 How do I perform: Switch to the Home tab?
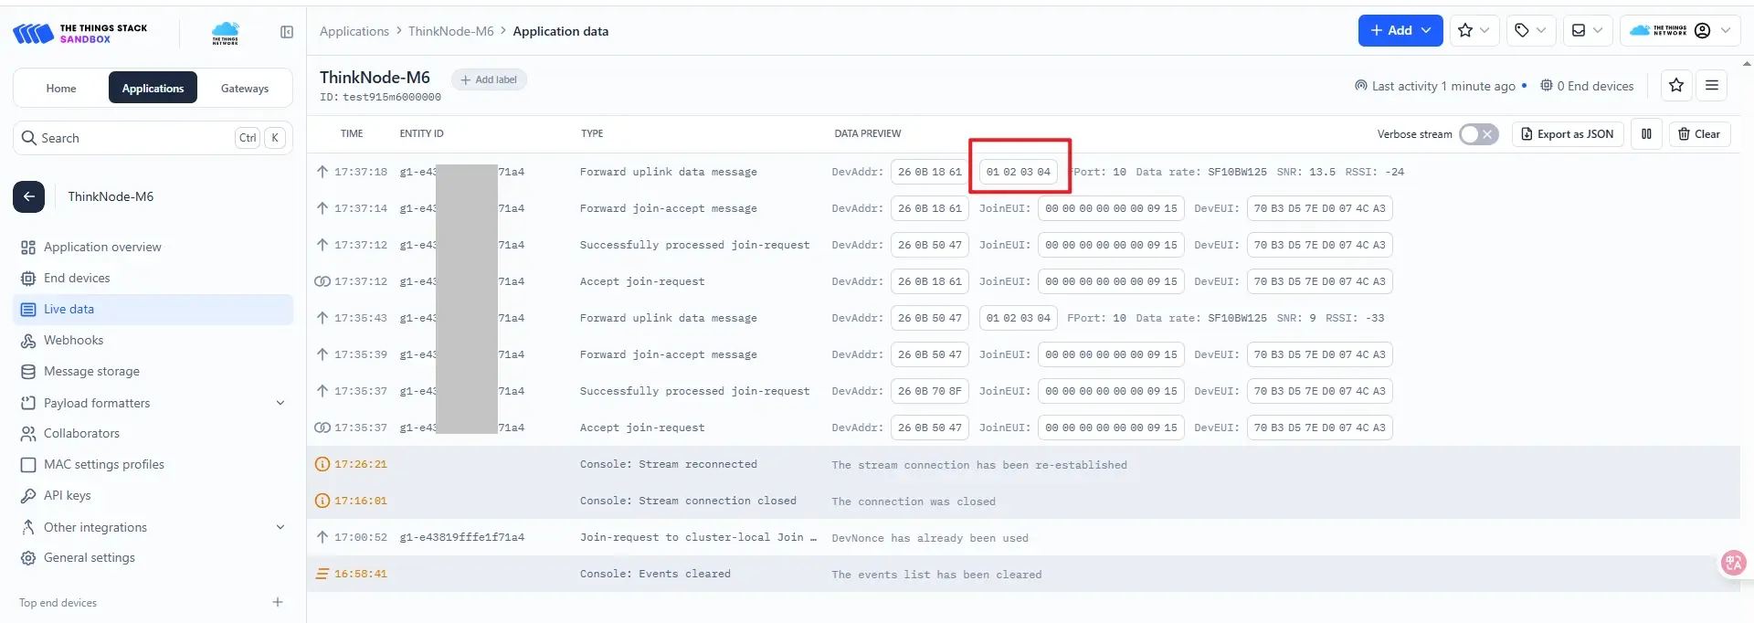61,89
